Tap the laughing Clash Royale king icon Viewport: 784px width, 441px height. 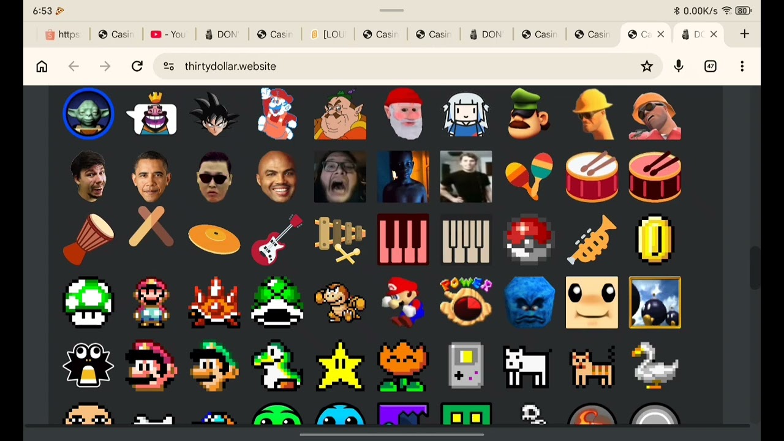click(151, 114)
